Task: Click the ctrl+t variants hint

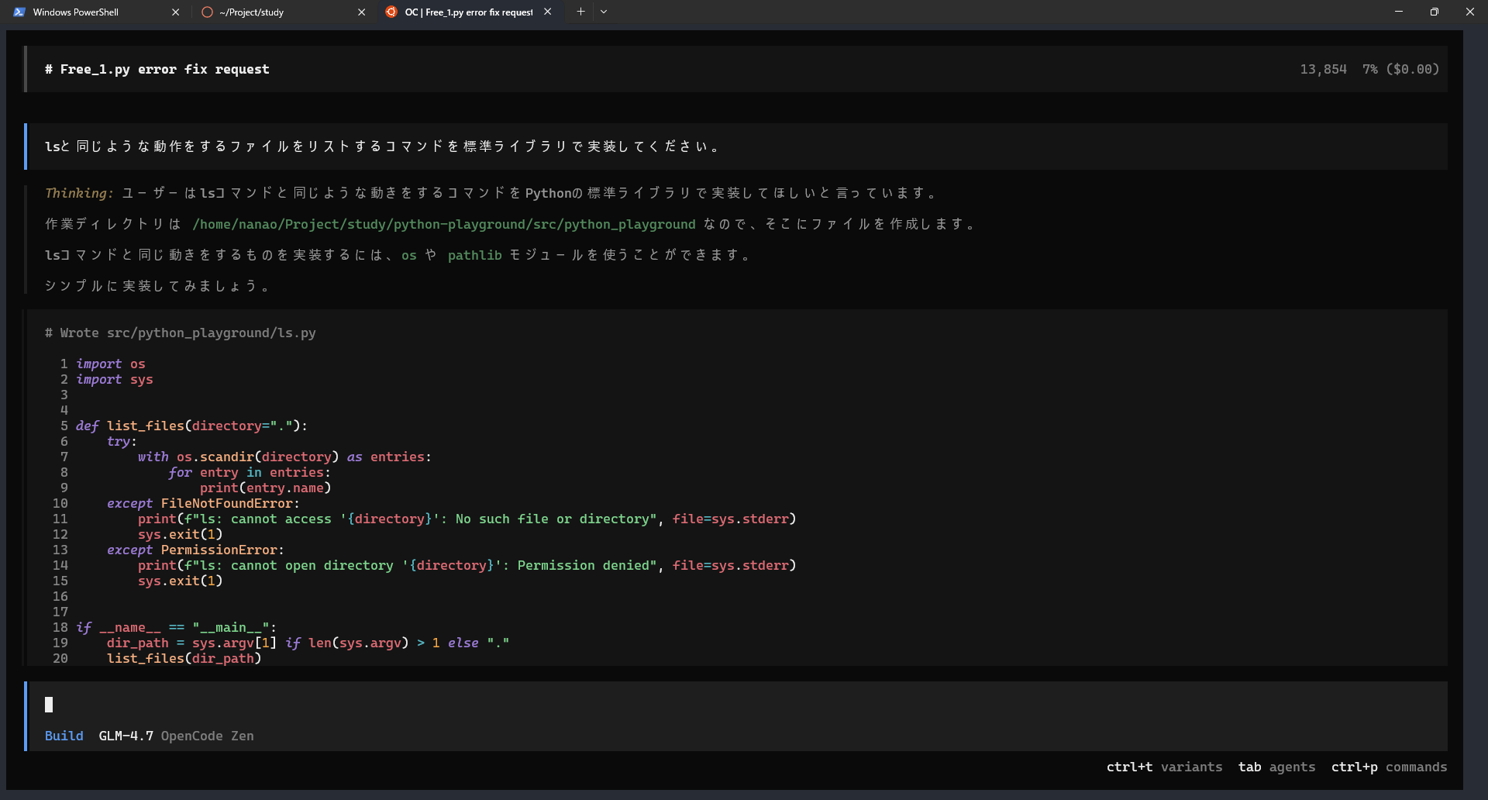Action: pyautogui.click(x=1164, y=767)
